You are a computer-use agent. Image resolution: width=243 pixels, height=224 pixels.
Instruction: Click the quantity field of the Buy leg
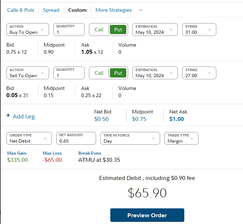tap(69, 30)
